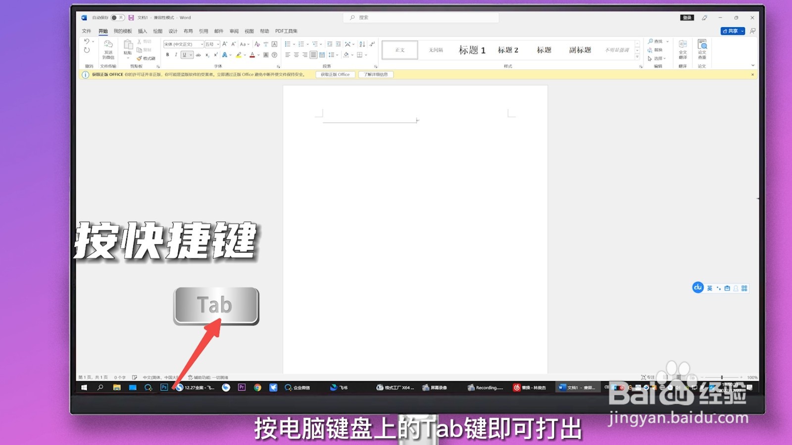Click the purple Save icon in title bar
792x445 pixels.
pyautogui.click(x=131, y=18)
